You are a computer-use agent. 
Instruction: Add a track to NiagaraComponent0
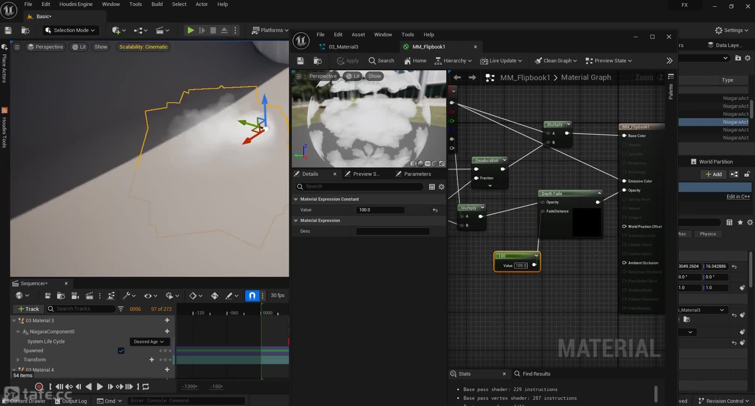(167, 331)
